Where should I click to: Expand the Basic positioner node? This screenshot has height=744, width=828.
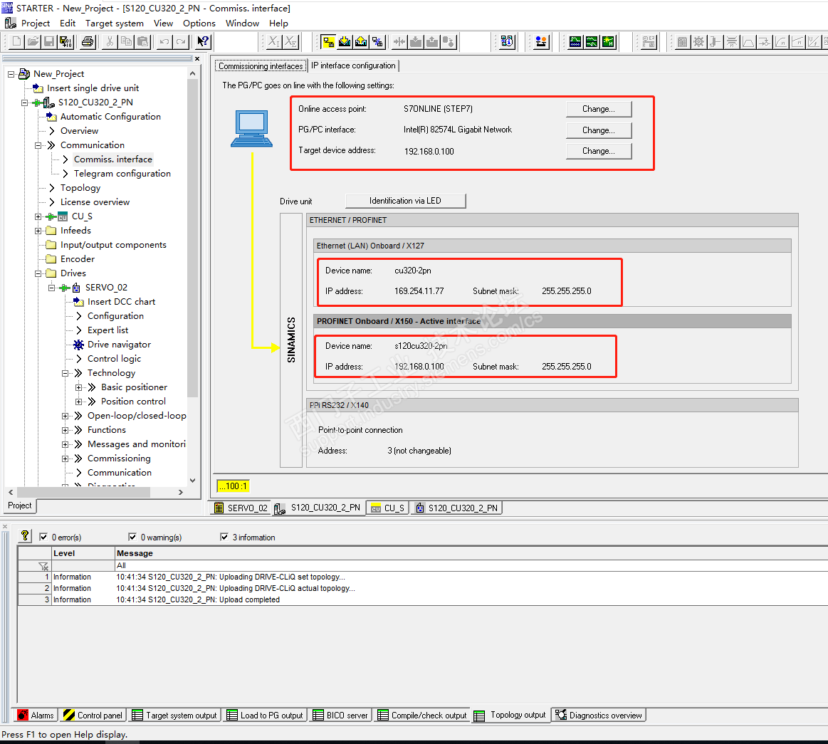tap(79, 387)
